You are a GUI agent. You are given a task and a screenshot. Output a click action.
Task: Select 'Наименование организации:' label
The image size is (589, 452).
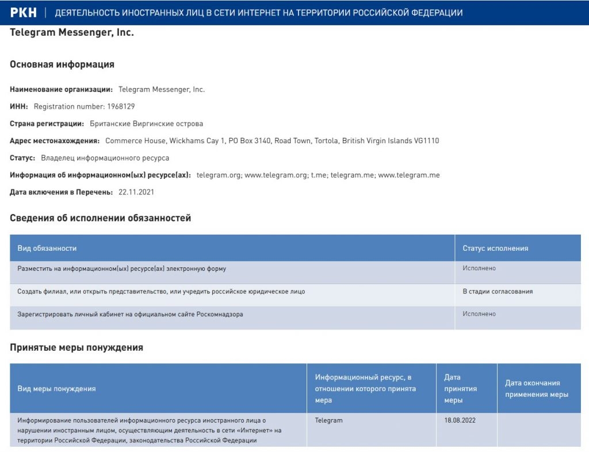point(61,89)
